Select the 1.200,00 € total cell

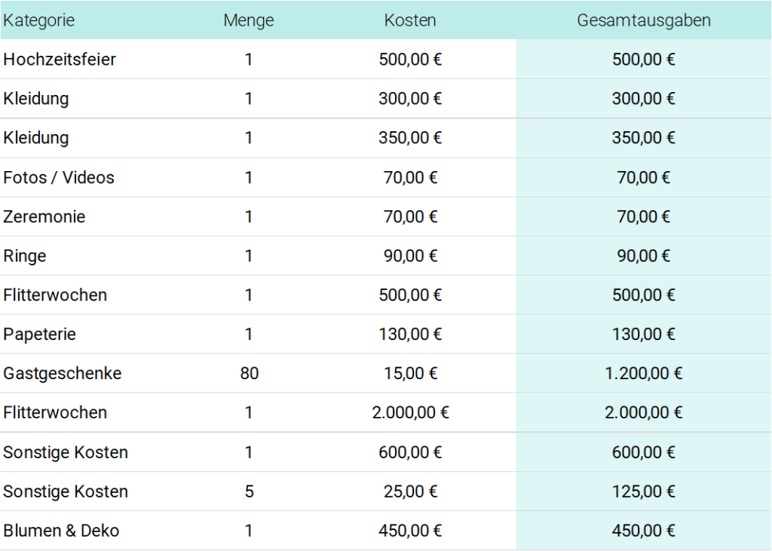(644, 374)
